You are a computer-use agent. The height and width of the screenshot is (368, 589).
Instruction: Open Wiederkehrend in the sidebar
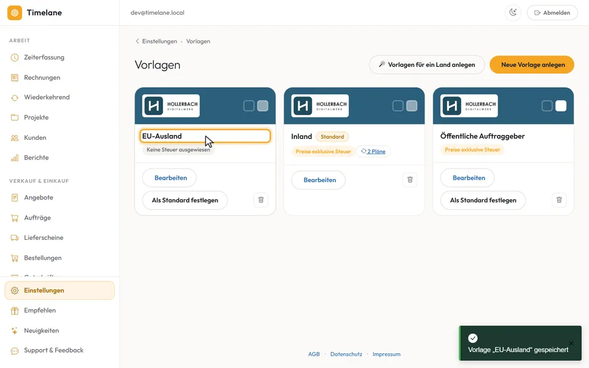point(60,98)
